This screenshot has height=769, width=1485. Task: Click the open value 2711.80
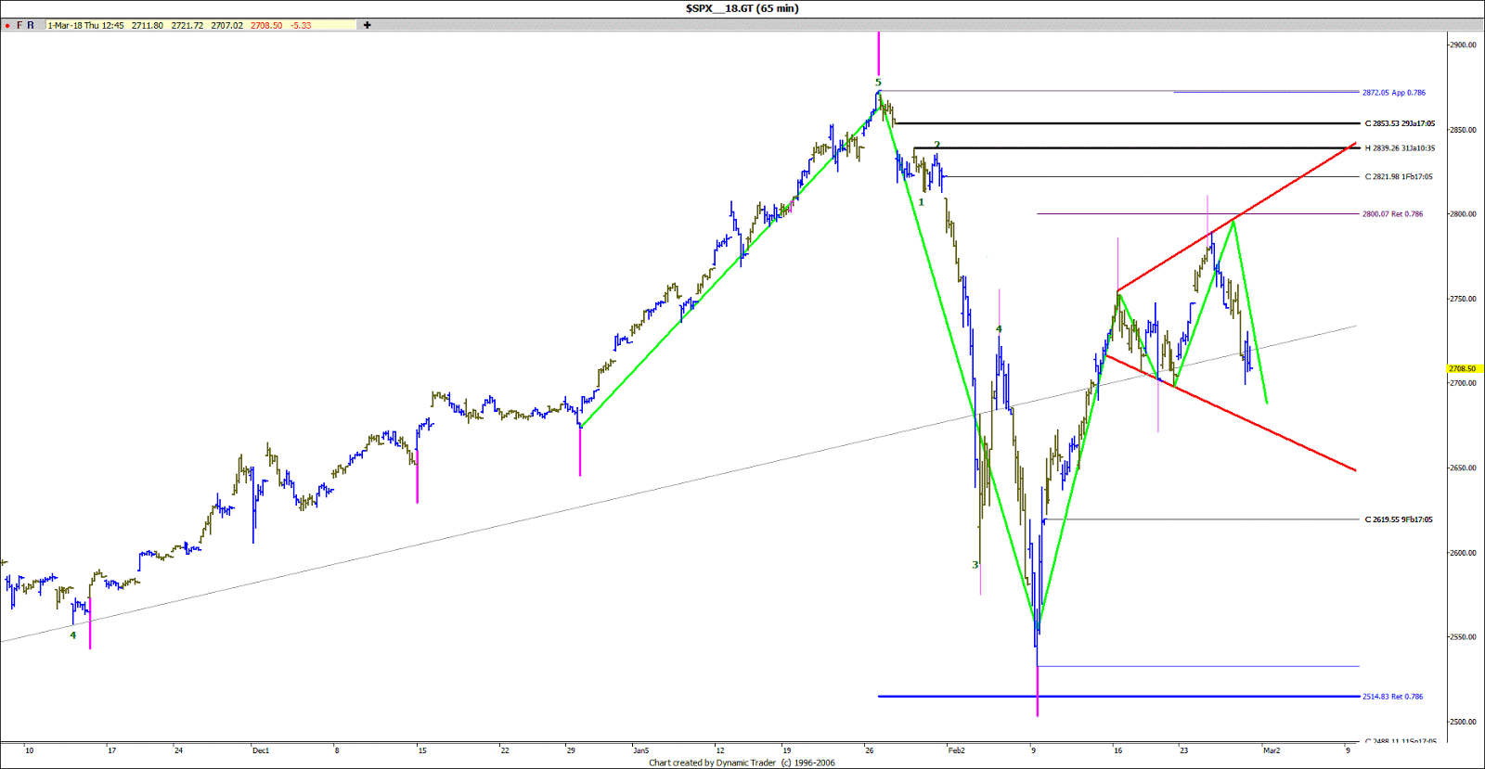[x=148, y=25]
